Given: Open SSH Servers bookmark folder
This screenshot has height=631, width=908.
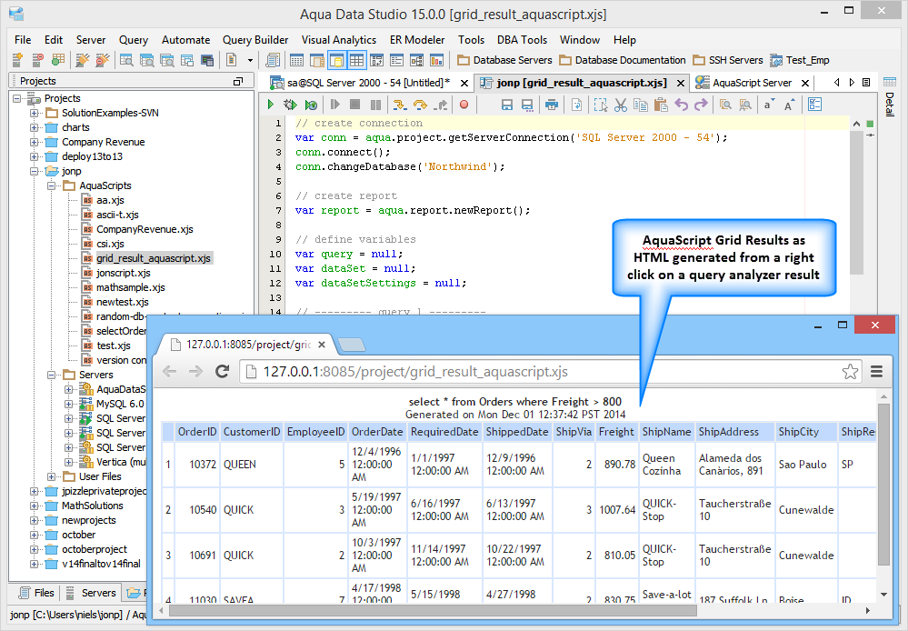Looking at the screenshot, I should pyautogui.click(x=728, y=60).
